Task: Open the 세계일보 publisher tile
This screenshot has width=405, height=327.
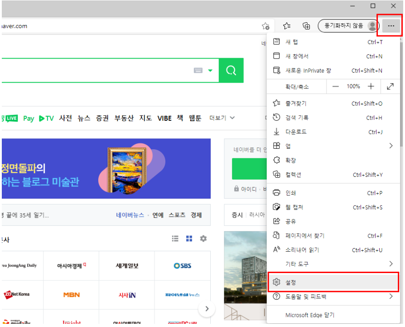Action: click(x=127, y=266)
